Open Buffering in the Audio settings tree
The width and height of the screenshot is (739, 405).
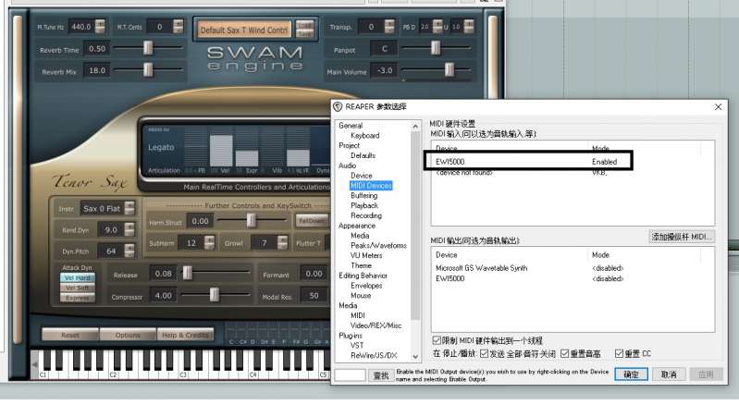pyautogui.click(x=363, y=195)
